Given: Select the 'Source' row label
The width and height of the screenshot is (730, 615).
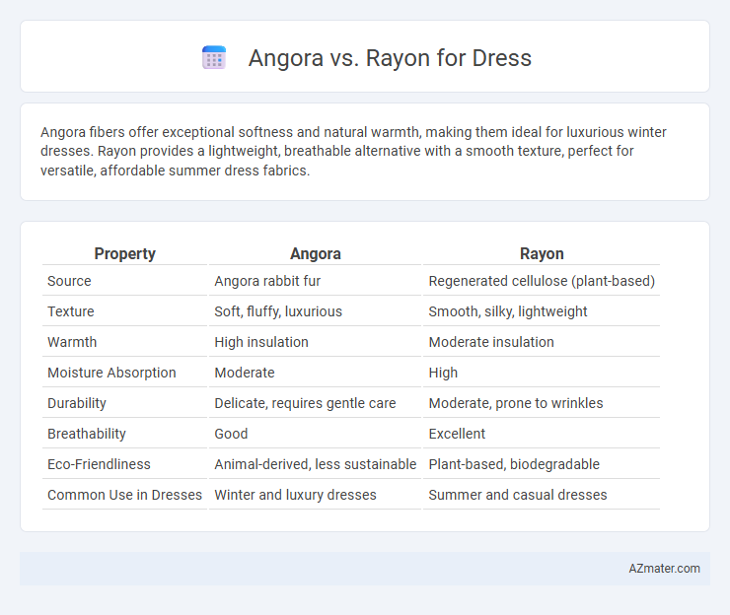Looking at the screenshot, I should (x=69, y=281).
